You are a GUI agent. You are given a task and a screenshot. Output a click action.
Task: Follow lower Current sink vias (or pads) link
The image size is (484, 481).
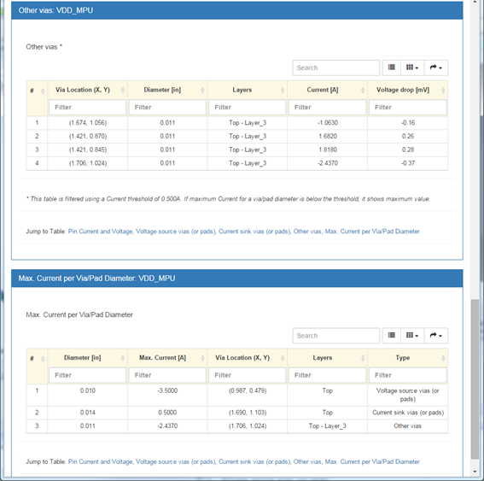[x=254, y=461]
